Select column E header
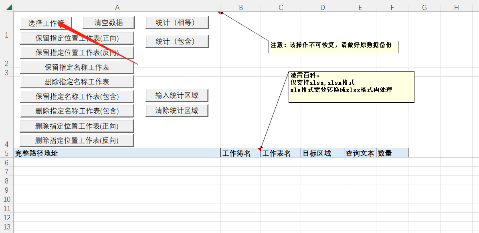This screenshot has width=479, height=233. [360, 8]
